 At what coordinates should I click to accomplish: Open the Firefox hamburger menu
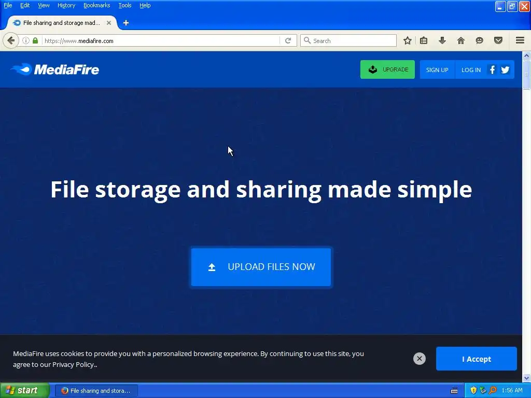tap(520, 40)
